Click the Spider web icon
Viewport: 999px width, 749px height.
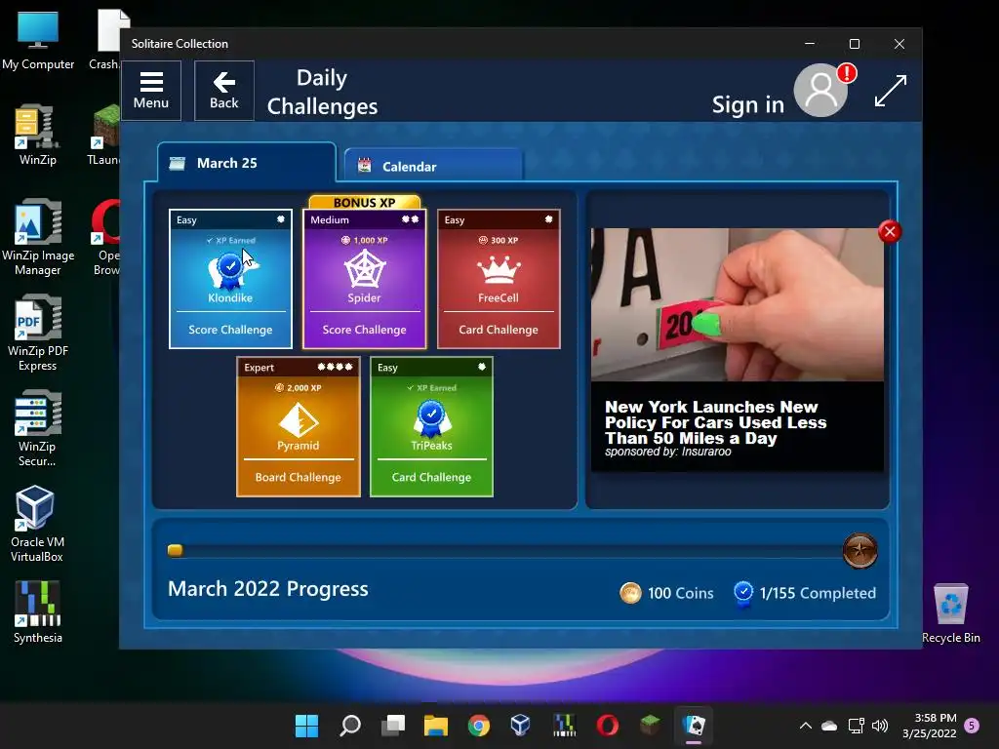coord(365,269)
